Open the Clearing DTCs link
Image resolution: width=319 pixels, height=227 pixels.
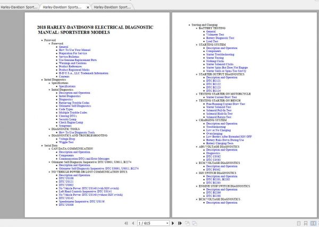pyautogui.click(x=68, y=116)
